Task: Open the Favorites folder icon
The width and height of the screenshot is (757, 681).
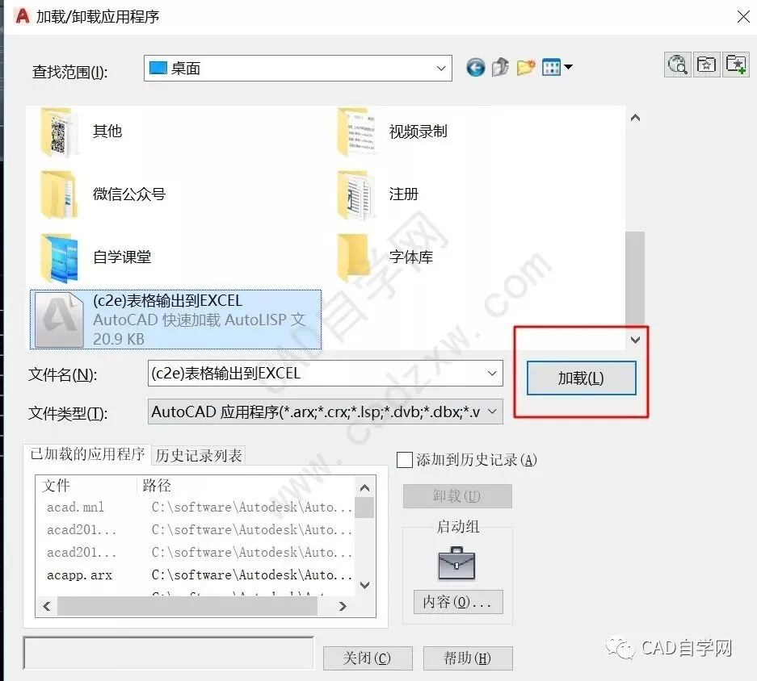Action: (706, 64)
